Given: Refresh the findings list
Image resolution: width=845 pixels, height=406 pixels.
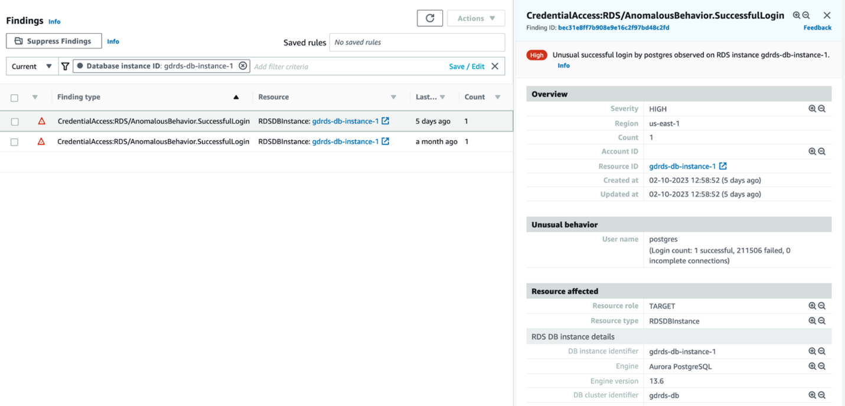Looking at the screenshot, I should click(430, 18).
